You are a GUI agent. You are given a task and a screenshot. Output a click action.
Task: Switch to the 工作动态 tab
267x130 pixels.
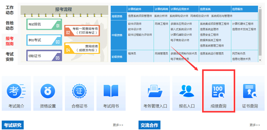click(10, 10)
